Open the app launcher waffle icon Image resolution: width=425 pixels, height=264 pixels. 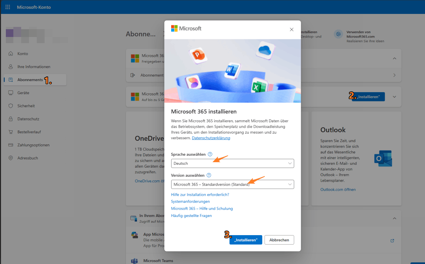8,7
